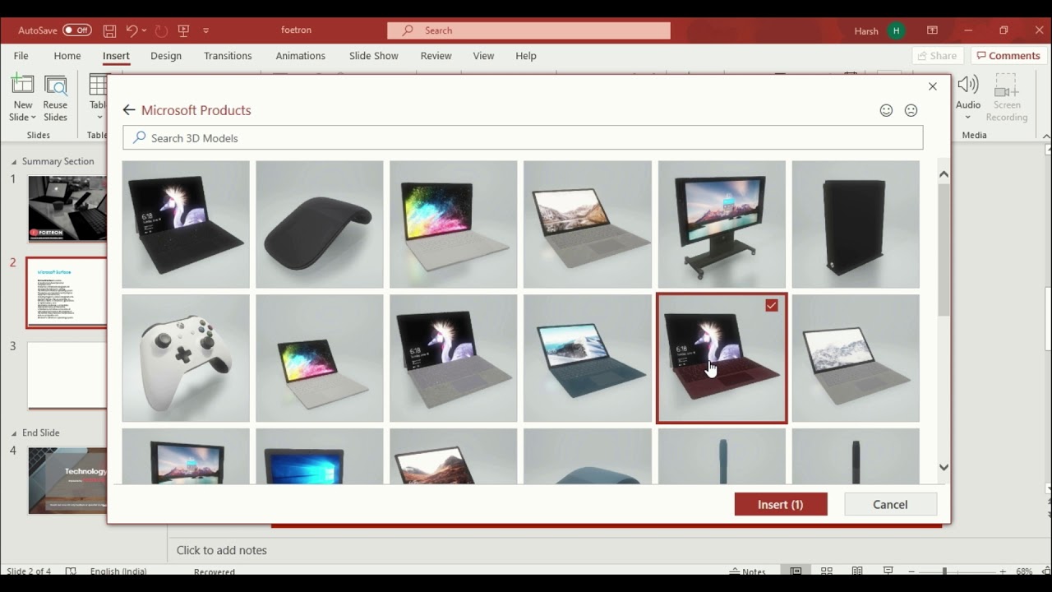Start presentation from beginning icon in title bar
The image size is (1052, 592).
(184, 30)
